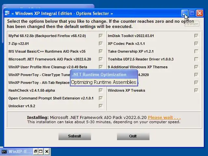Click the Please wait link
Viewport: 208px width, 156px height.
click(x=164, y=118)
